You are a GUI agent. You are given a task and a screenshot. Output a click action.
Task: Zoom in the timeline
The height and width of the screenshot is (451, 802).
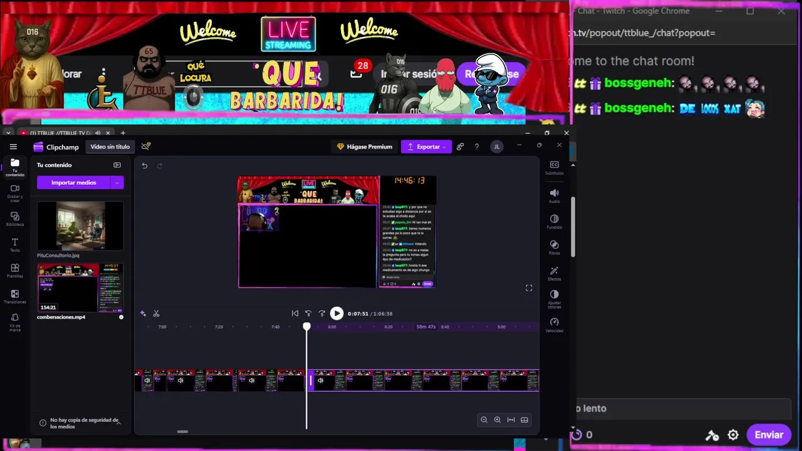click(x=497, y=420)
